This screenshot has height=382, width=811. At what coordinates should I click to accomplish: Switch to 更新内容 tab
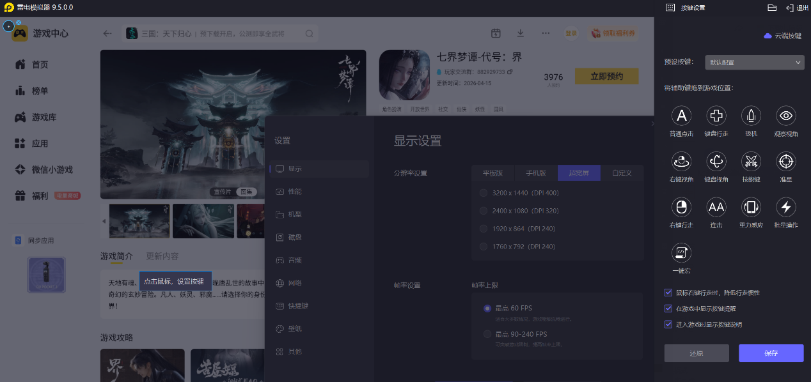point(162,256)
